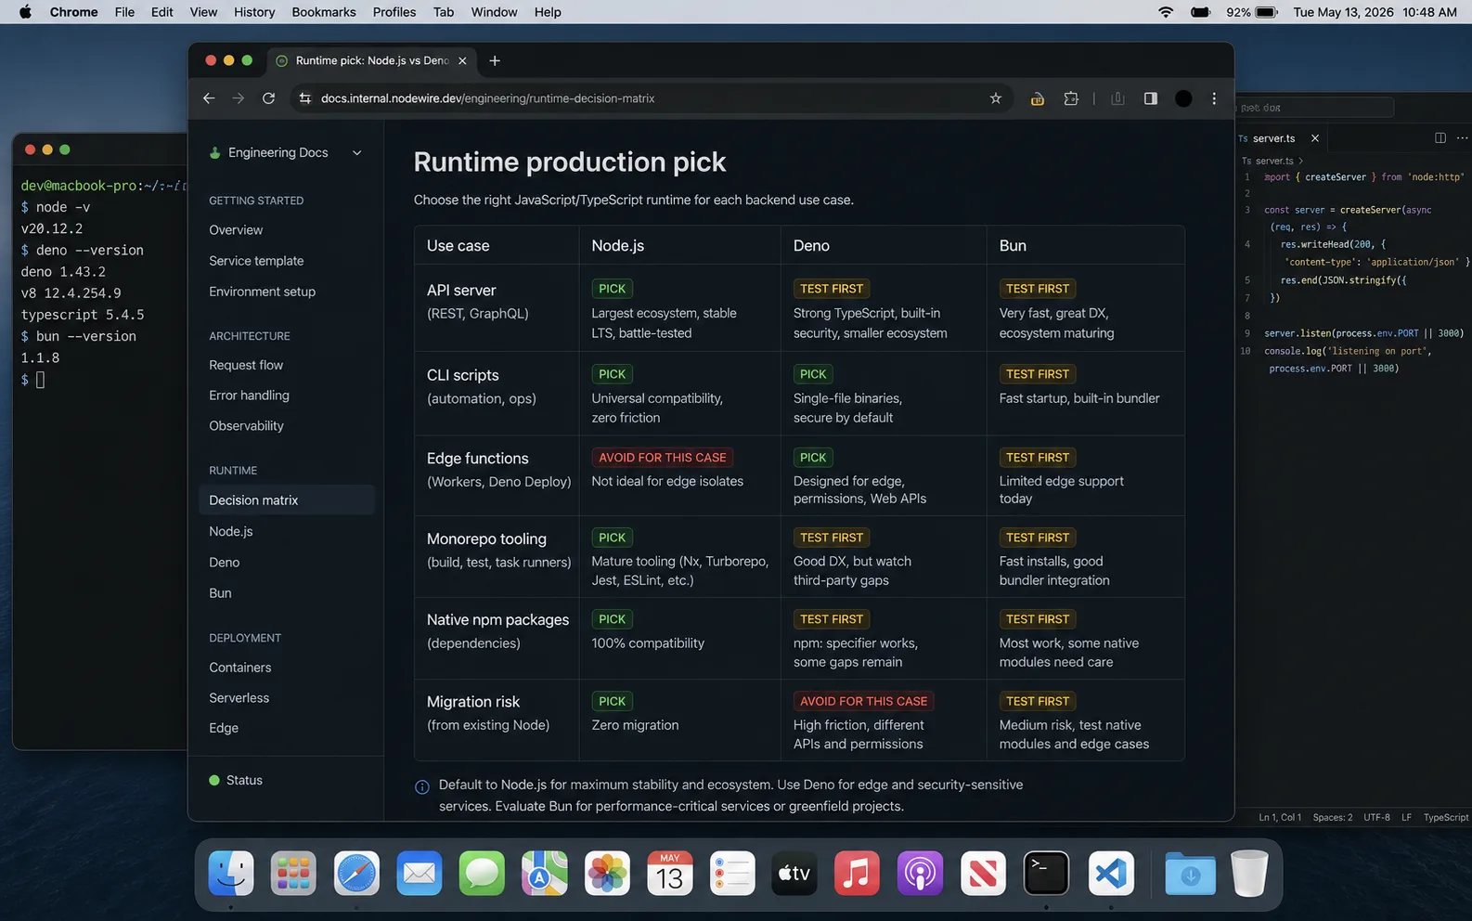The image size is (1472, 921).
Task: Open the Status link in sidebar
Action: point(236,781)
